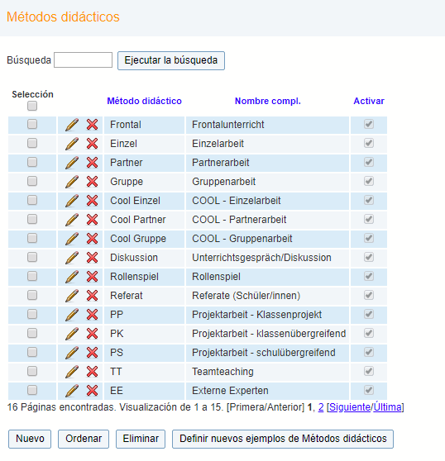The width and height of the screenshot is (445, 461).
Task: Click pencil icon for EE row
Action: (x=72, y=391)
